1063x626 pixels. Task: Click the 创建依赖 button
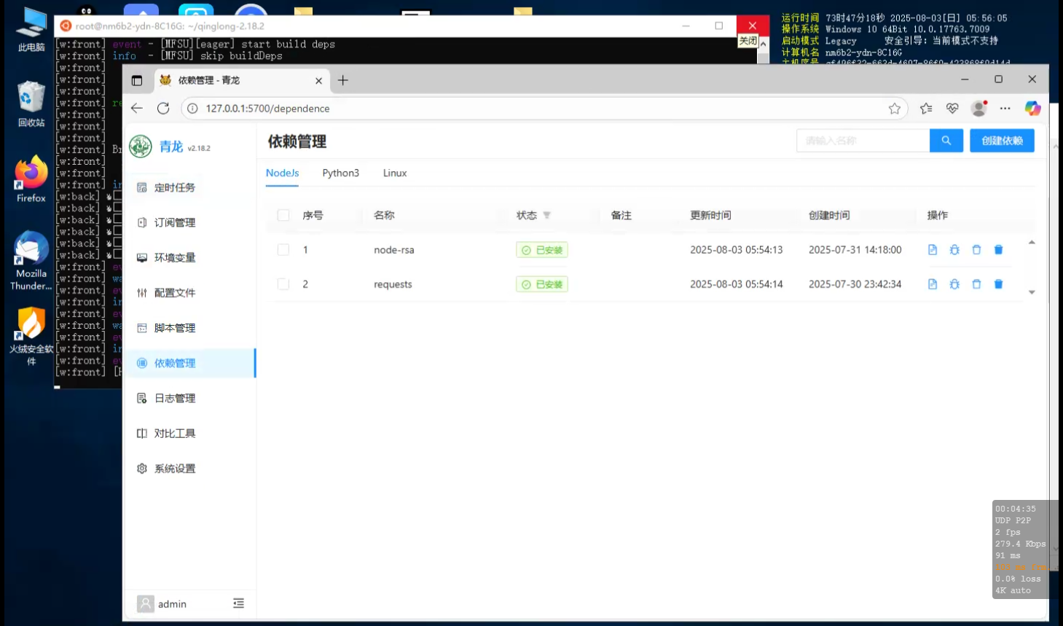pyautogui.click(x=1001, y=141)
